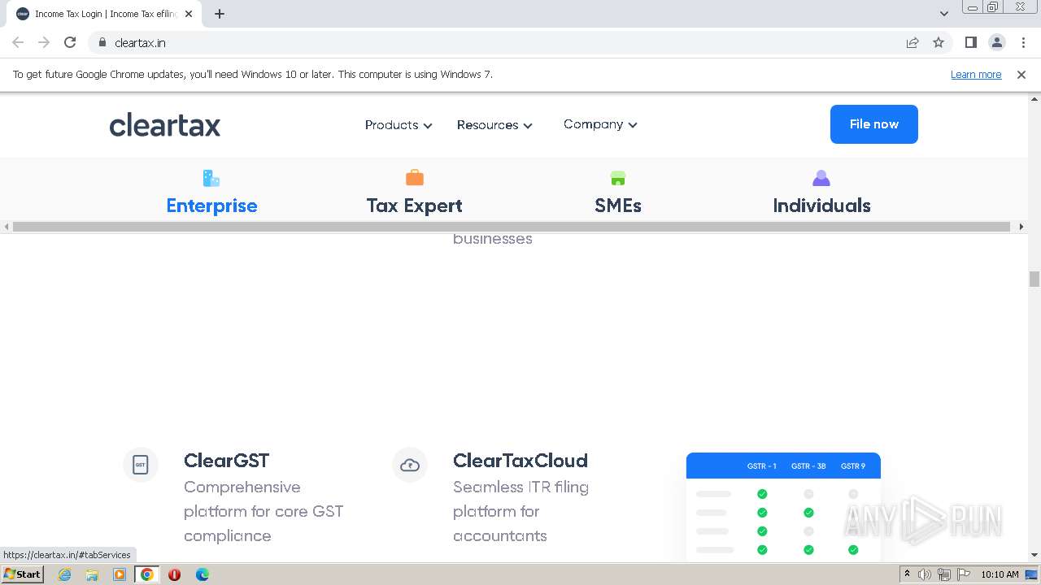Click the horizontal scrollbar left arrow
The image size is (1041, 585).
tap(7, 227)
